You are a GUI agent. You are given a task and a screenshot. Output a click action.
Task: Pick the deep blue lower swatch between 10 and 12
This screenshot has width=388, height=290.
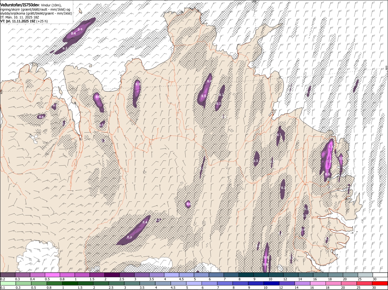click(272, 283)
